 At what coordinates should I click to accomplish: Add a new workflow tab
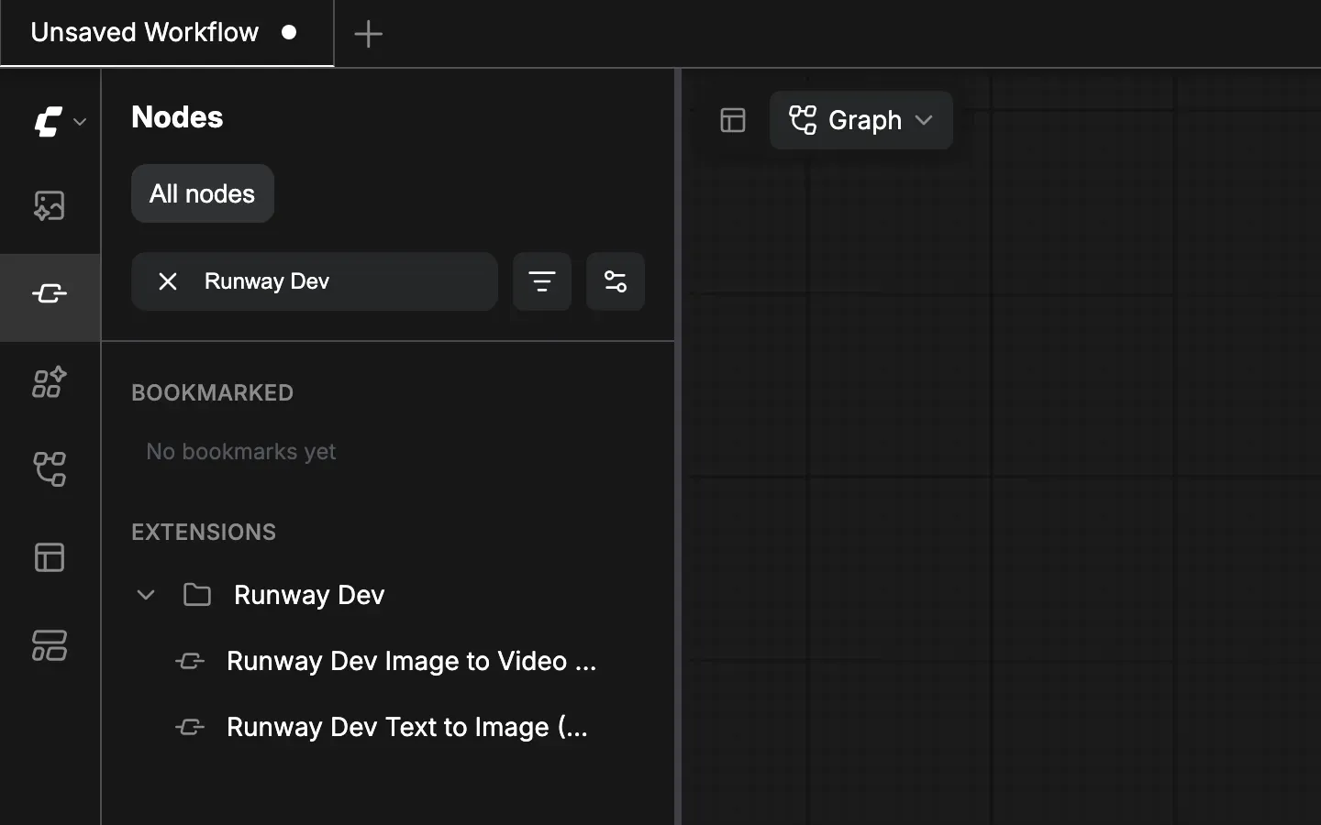click(369, 34)
